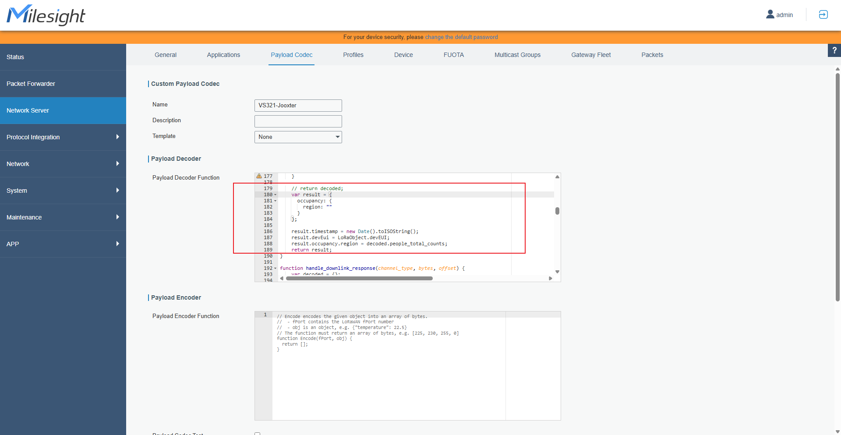Click the logout icon in header

click(823, 14)
